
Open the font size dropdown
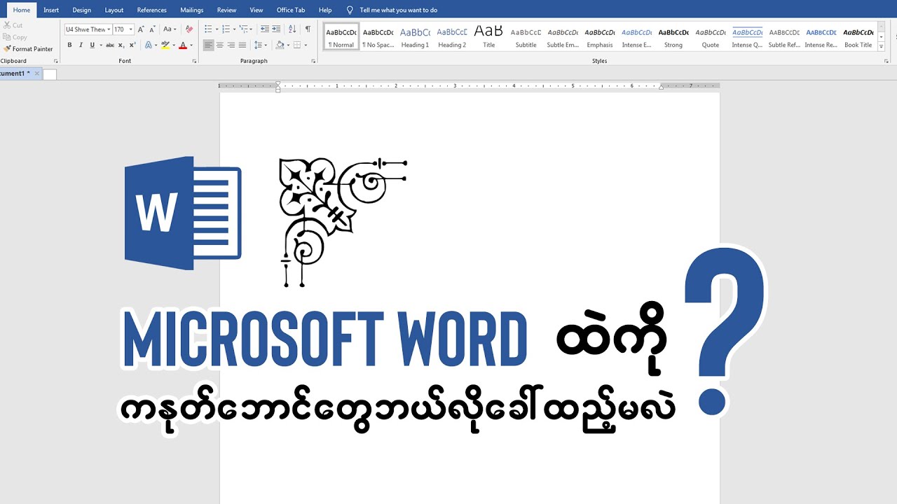(x=131, y=29)
